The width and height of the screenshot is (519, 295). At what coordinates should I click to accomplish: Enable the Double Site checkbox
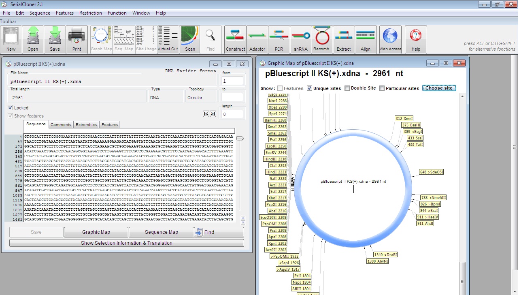347,88
